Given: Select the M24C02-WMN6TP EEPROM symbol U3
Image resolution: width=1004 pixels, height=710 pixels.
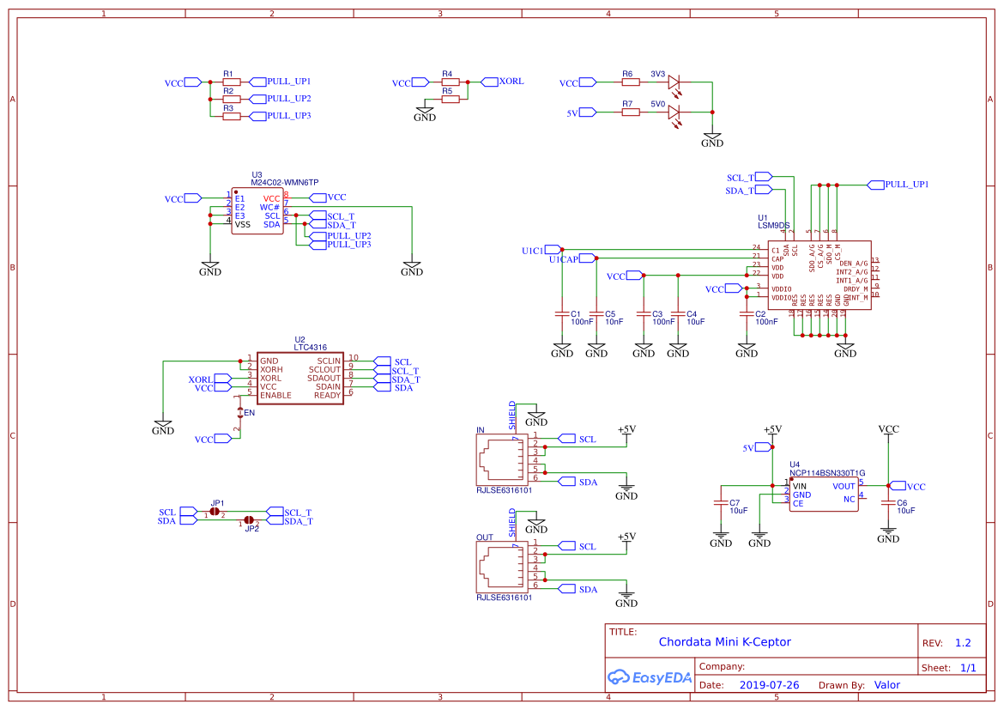Looking at the screenshot, I should point(257,210).
